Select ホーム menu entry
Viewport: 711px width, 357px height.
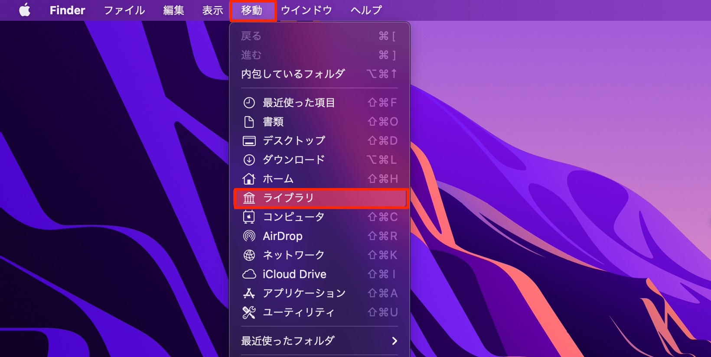320,179
